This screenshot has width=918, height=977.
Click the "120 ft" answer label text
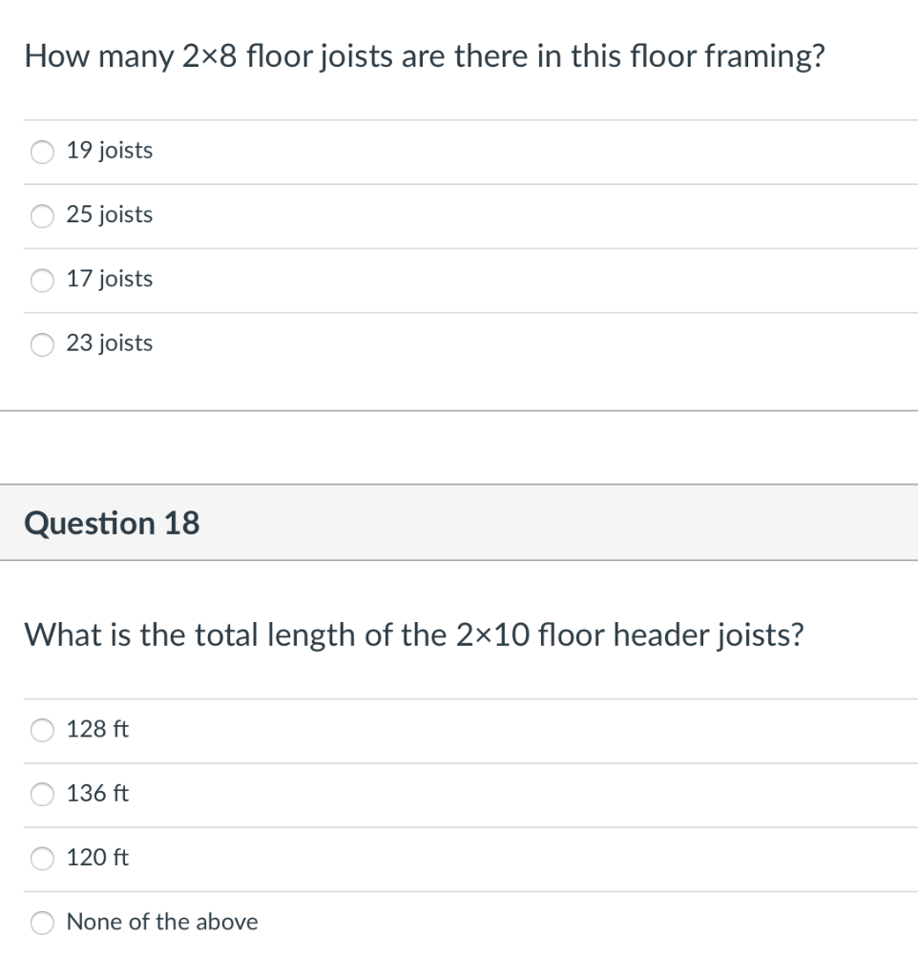(x=97, y=858)
